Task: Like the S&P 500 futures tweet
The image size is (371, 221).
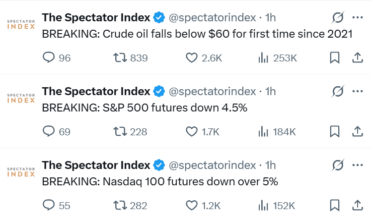Action: [x=192, y=132]
